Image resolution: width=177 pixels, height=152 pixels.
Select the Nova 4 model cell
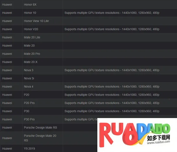[x=29, y=86]
